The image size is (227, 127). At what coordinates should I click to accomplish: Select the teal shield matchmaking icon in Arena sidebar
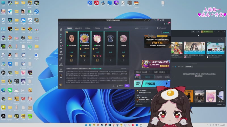(61, 34)
